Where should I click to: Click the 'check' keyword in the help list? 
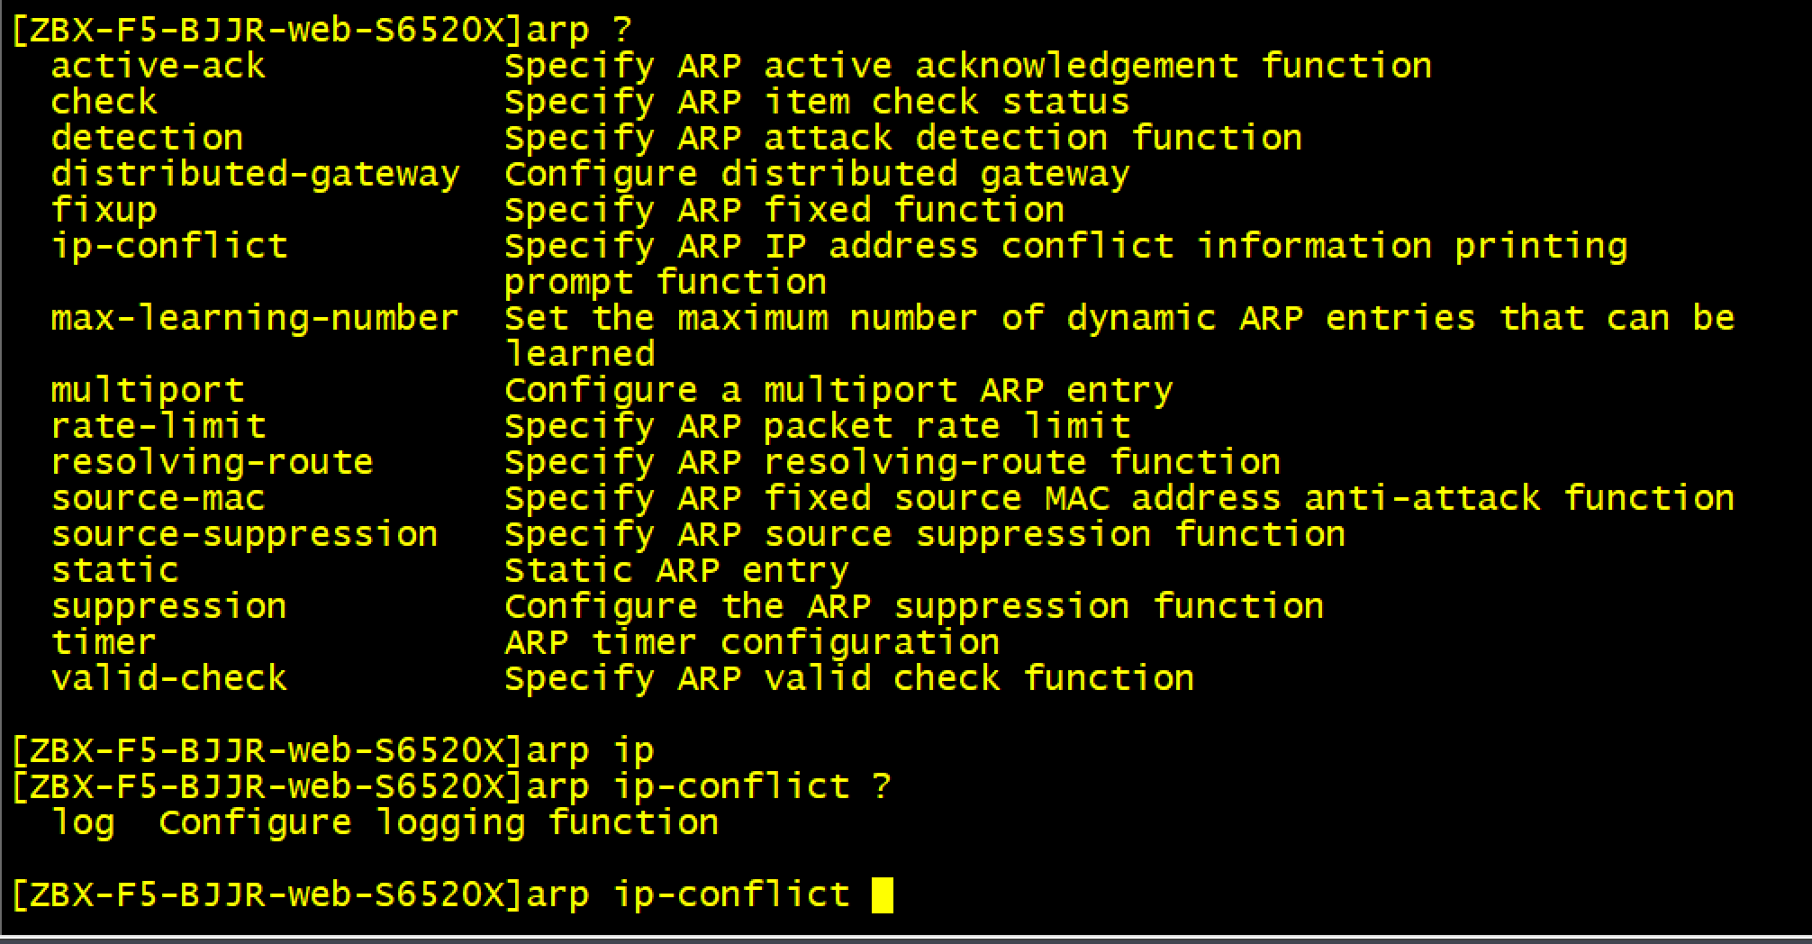[104, 103]
